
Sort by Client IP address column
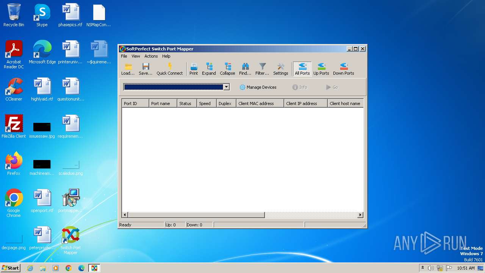(306, 104)
